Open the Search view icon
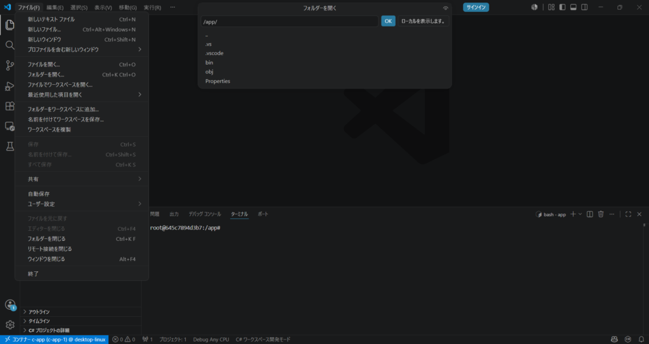 click(x=10, y=45)
